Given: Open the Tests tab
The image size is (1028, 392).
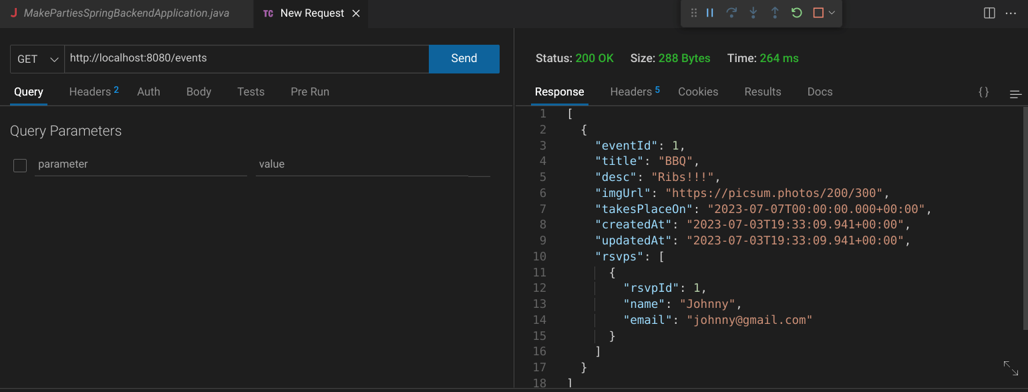Looking at the screenshot, I should 251,91.
